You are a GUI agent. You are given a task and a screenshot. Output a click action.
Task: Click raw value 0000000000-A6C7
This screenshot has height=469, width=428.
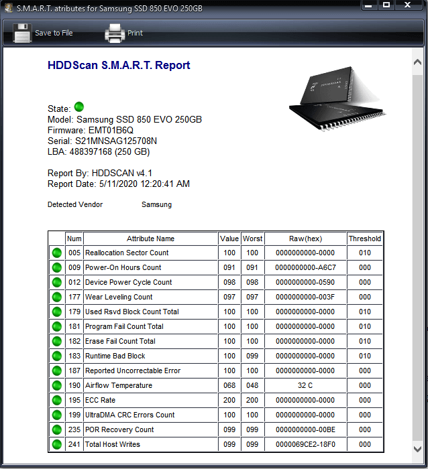[305, 267]
